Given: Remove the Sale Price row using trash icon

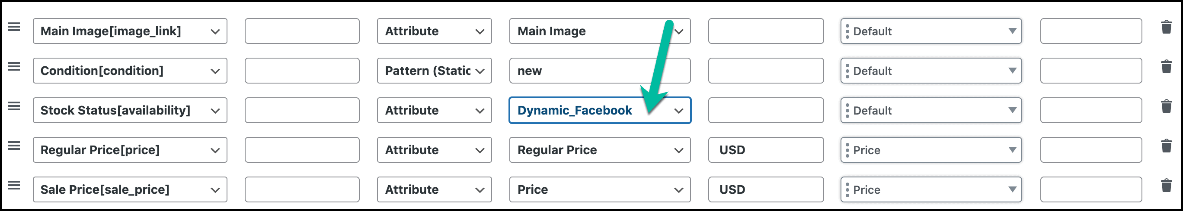Looking at the screenshot, I should 1166,185.
